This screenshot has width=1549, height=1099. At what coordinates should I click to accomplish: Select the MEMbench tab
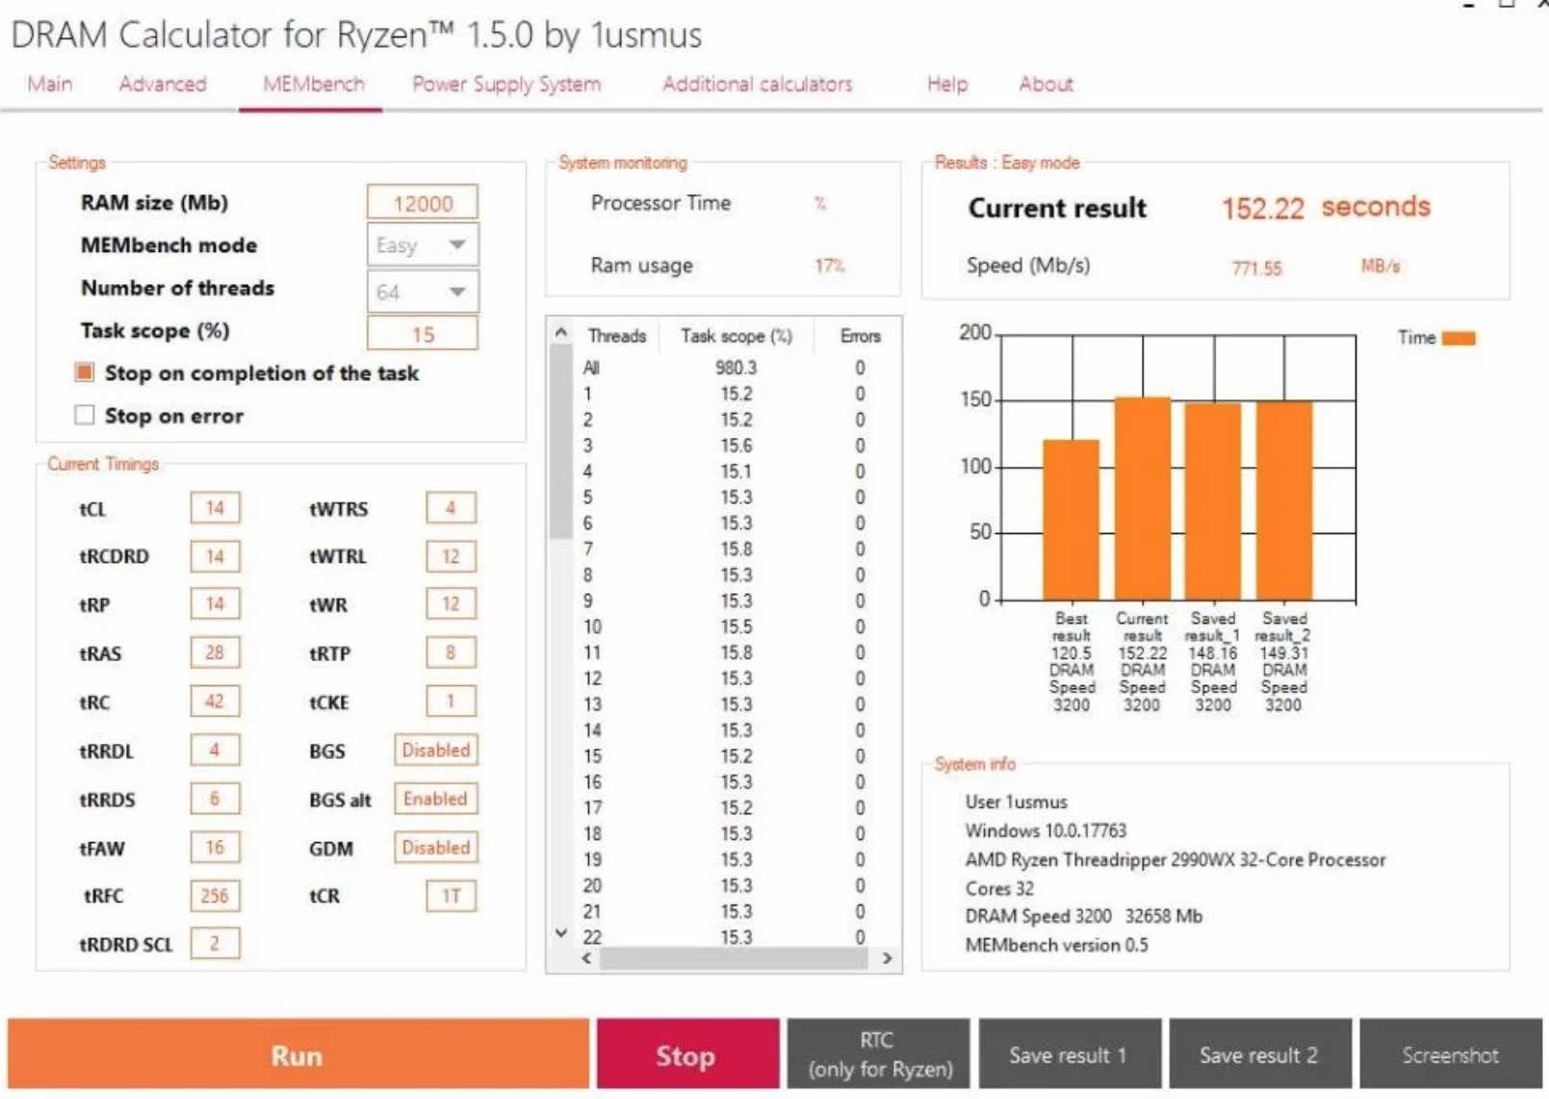point(314,85)
